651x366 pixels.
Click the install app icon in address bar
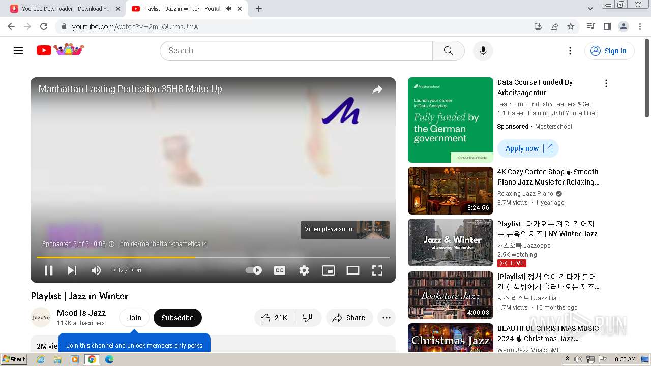(538, 26)
